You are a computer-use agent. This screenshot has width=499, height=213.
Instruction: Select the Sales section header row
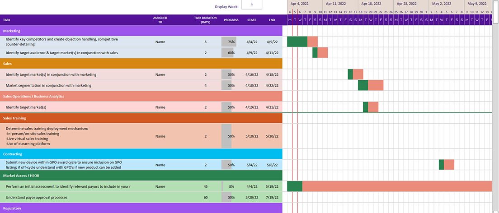[x=141, y=64]
